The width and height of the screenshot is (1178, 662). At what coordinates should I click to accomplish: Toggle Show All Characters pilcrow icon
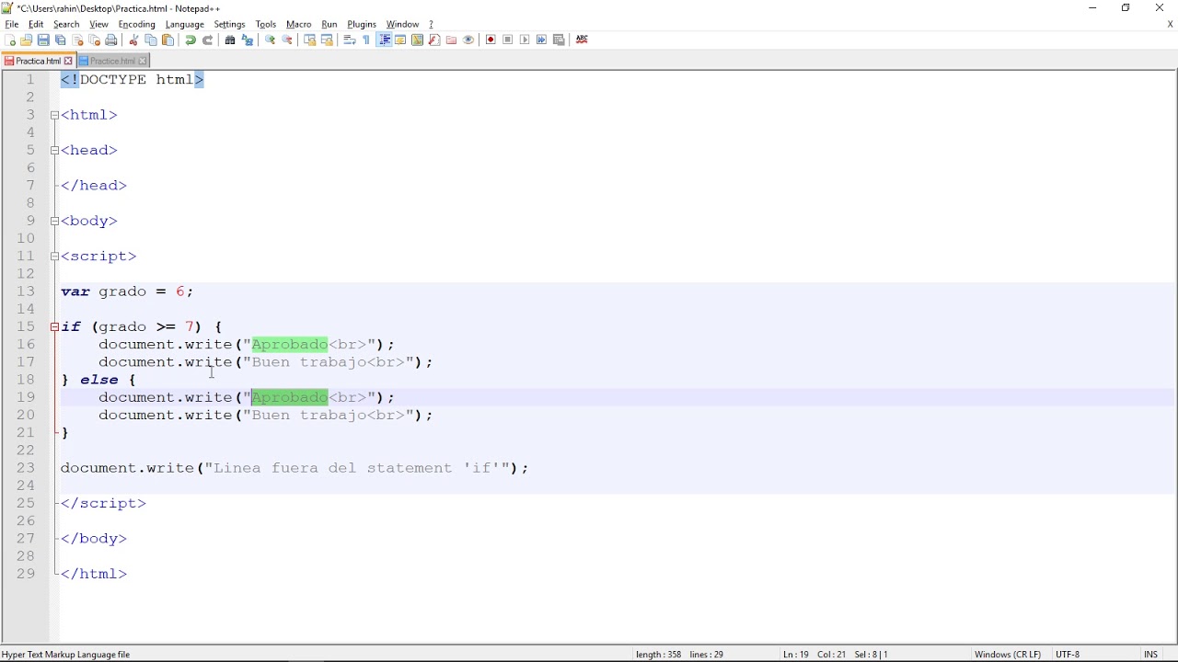366,40
